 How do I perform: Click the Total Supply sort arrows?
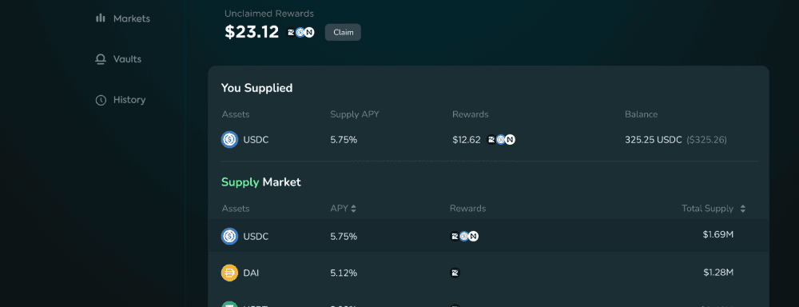tap(743, 209)
